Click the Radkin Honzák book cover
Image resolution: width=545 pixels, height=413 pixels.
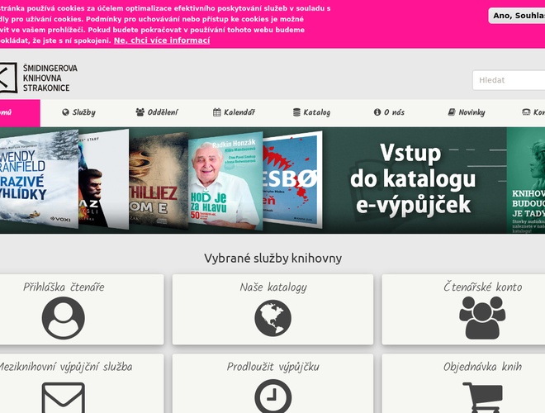click(x=225, y=180)
